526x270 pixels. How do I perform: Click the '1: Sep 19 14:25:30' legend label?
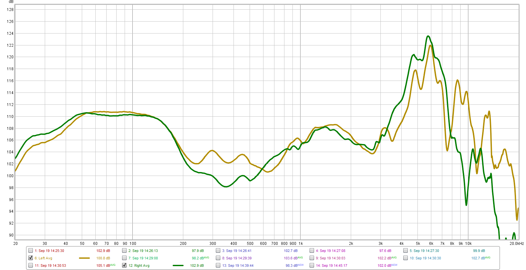pos(49,251)
